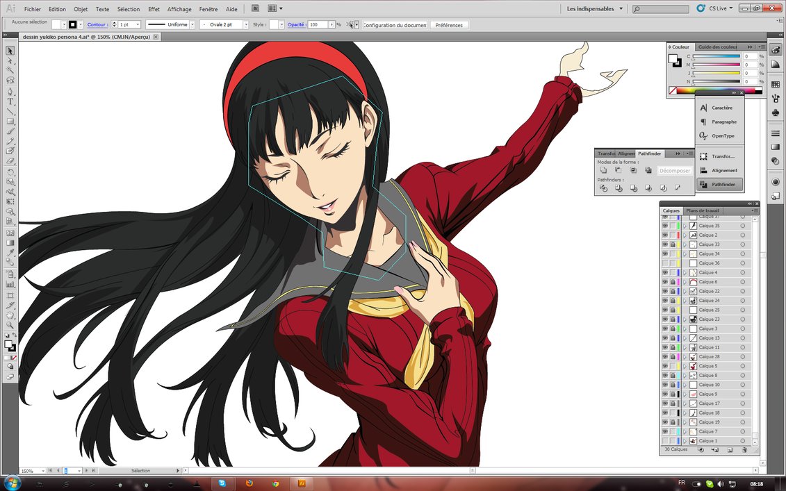Image resolution: width=786 pixels, height=491 pixels.
Task: Expand Calque 2 layer contents
Action: click(685, 235)
